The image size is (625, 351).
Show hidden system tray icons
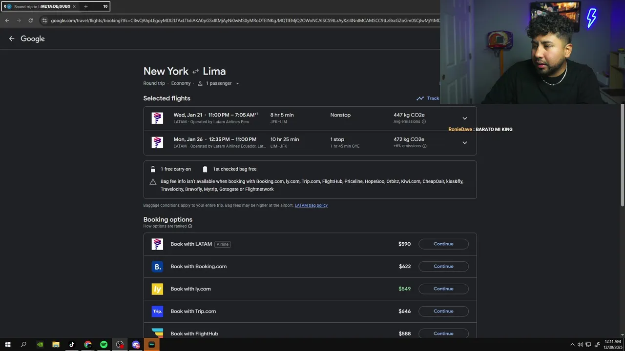tap(573, 345)
